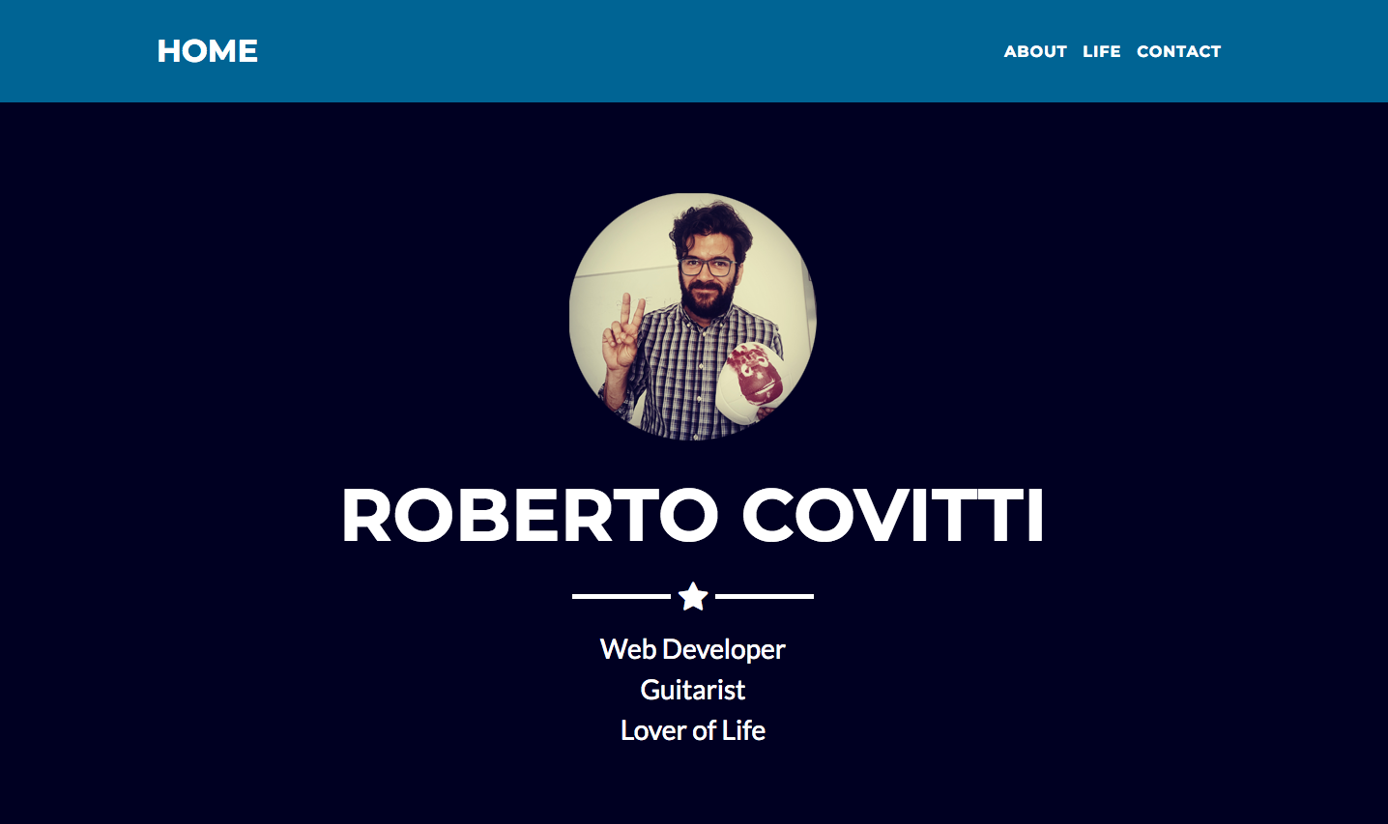
Task: Click the Lover of Life subtitle
Action: [692, 730]
